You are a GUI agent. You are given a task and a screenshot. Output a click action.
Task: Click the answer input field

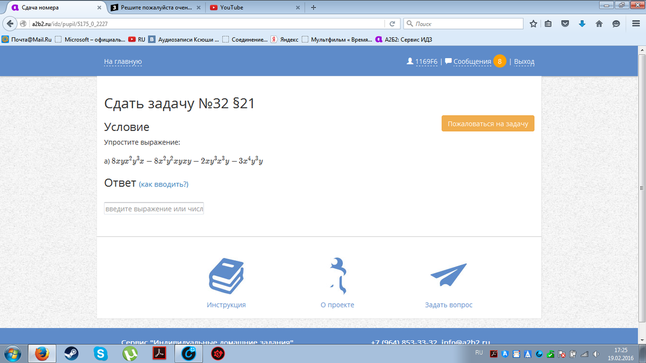pos(154,208)
